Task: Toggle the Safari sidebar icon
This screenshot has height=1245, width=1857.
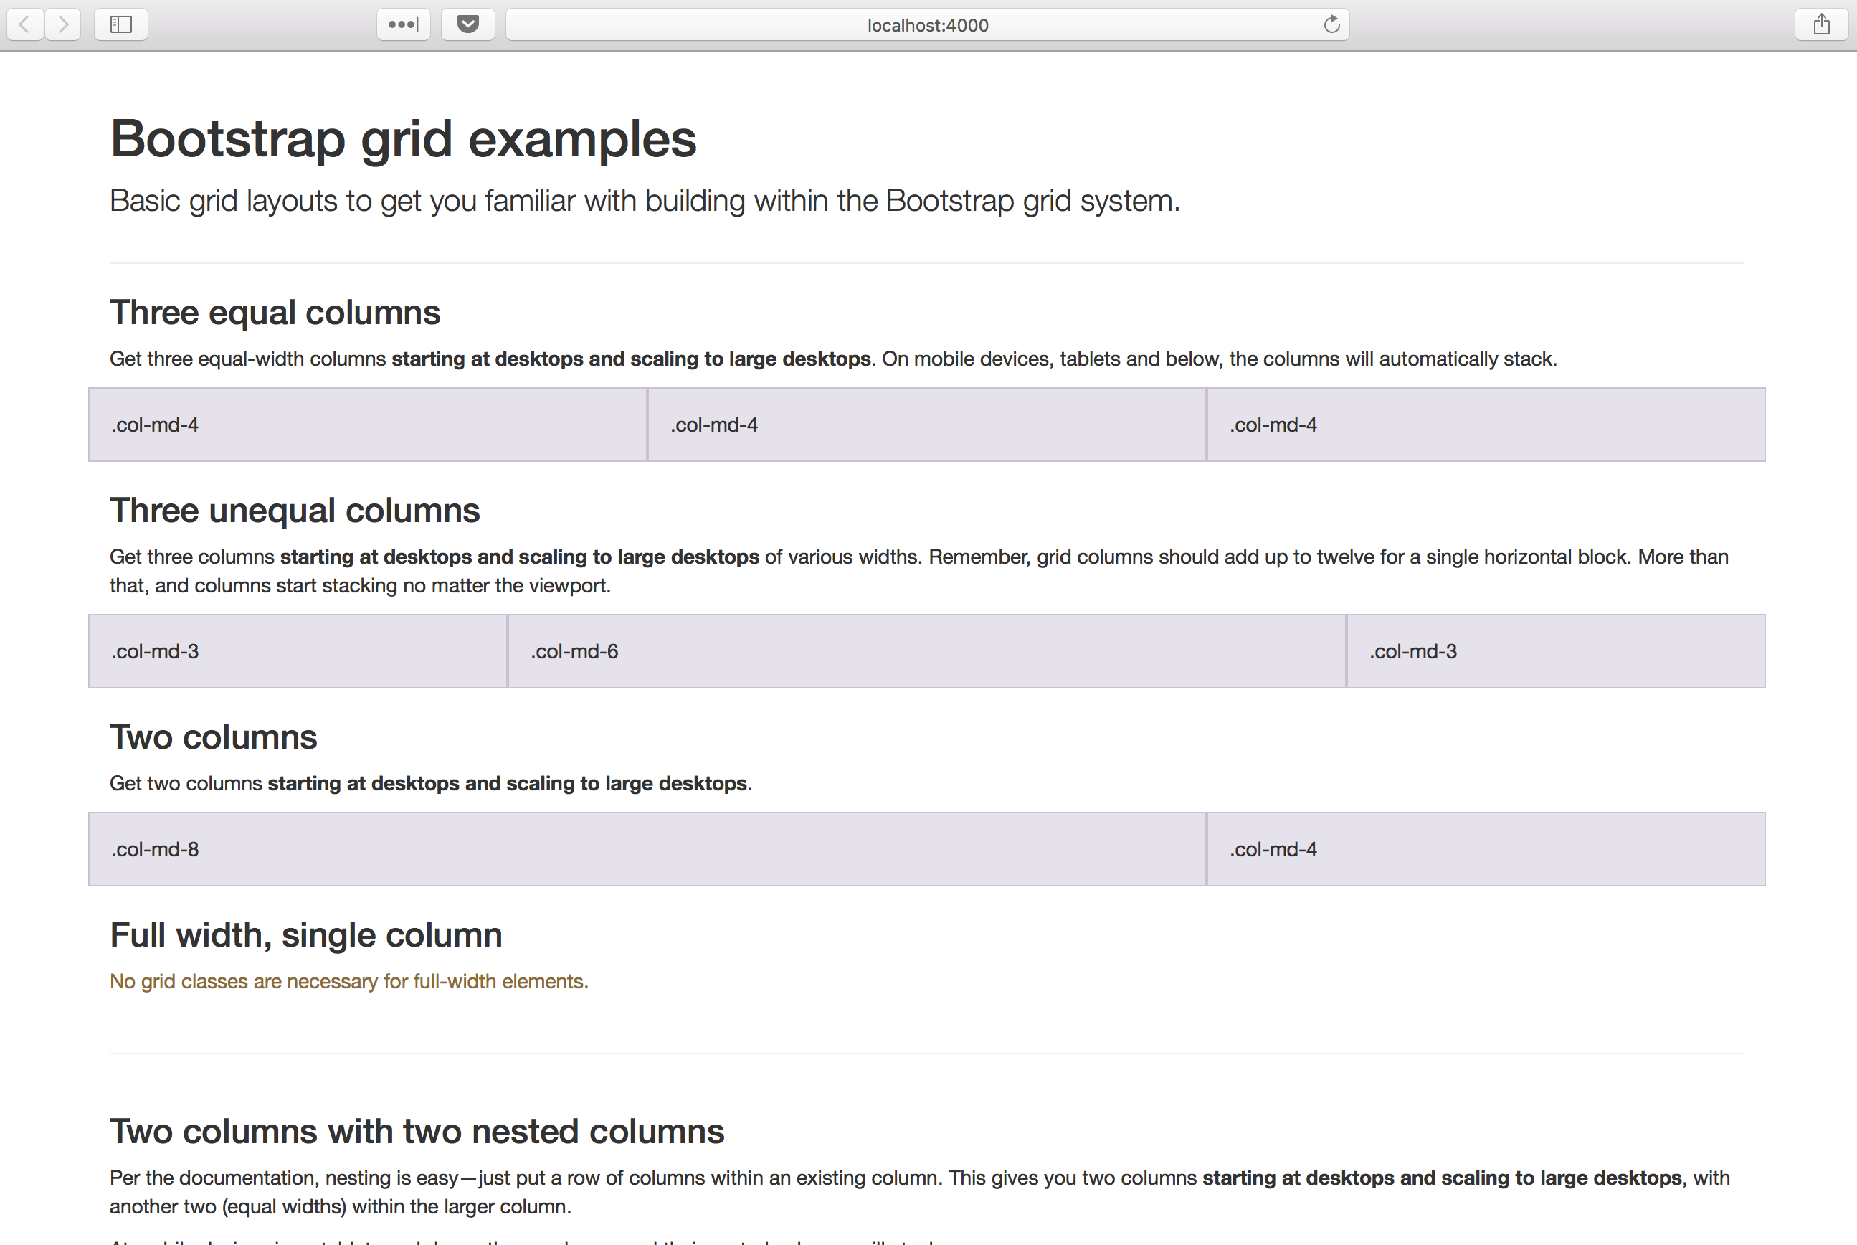Action: (120, 24)
